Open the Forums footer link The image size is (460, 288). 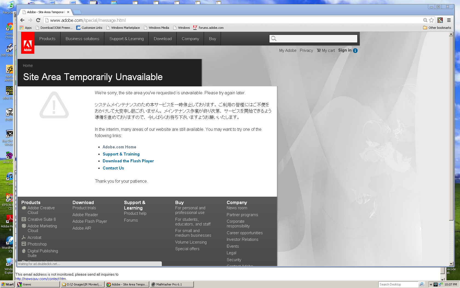click(x=131, y=220)
